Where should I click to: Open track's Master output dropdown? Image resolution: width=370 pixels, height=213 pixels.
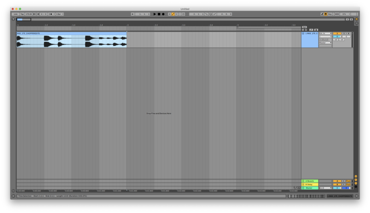326,43
